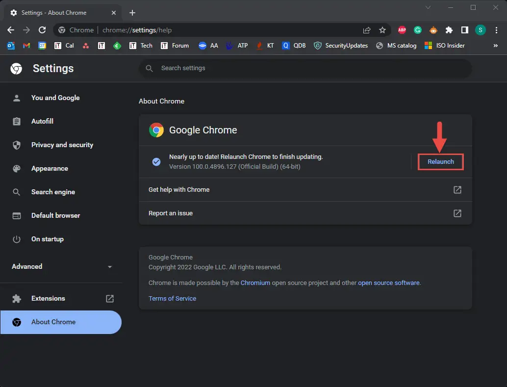Select About Chrome in the sidebar

tap(61, 322)
